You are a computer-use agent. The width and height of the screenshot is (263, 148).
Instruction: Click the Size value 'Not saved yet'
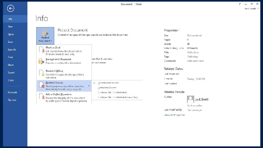click(x=194, y=35)
